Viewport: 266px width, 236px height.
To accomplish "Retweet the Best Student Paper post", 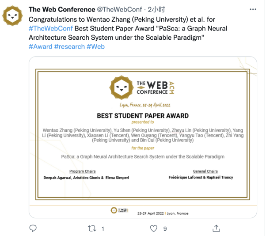I will [x=93, y=228].
